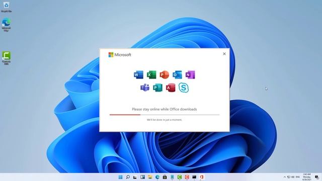322x181 pixels.
Task: Open the Camtasia desktop shortcut
Action: coord(6,58)
